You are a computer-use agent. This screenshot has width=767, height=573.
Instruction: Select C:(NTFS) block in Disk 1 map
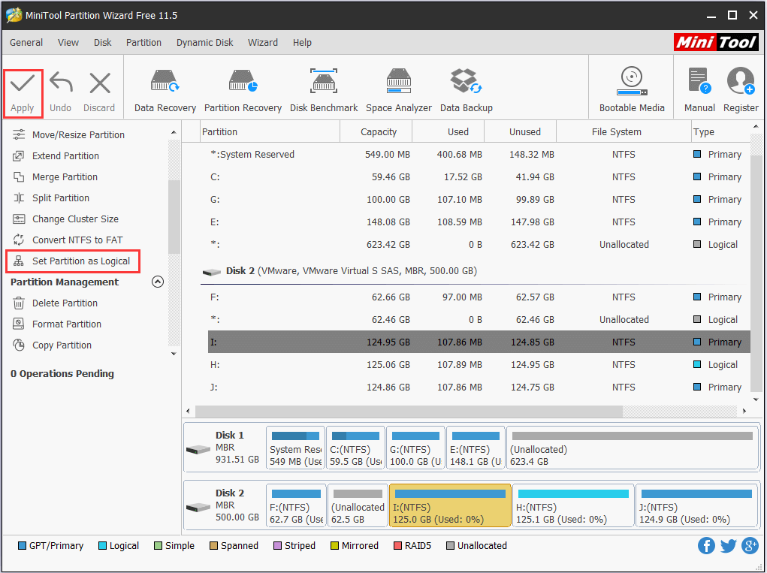tap(355, 448)
